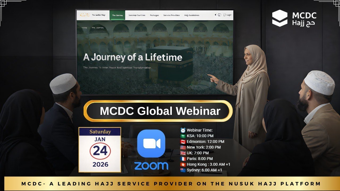Click the circled 24 on the calendar
Image resolution: width=340 pixels, height=191 pixels.
point(100,151)
